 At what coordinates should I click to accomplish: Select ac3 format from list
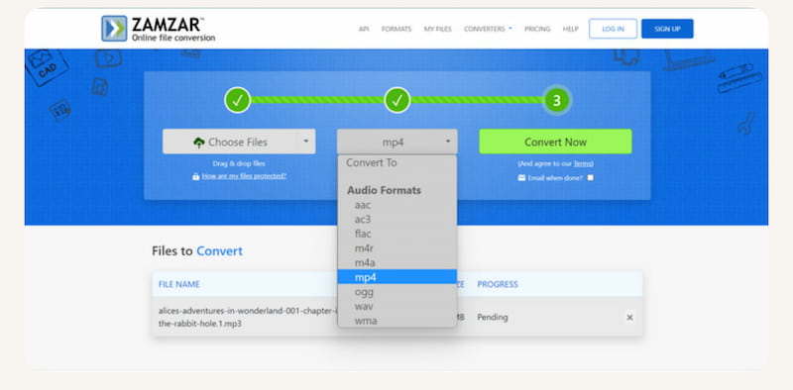(397, 219)
